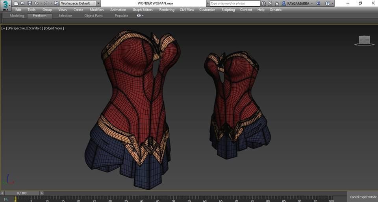Click the 0 / 100 time slider handle
Image resolution: width=378 pixels, height=202 pixels.
coord(22,193)
